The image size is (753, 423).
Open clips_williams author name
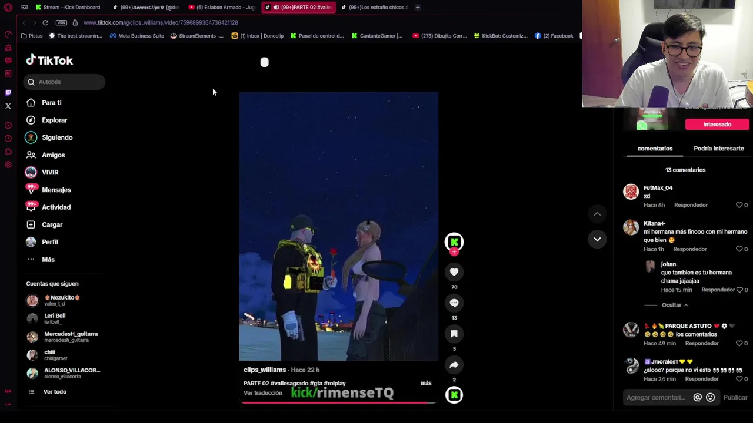click(x=265, y=370)
